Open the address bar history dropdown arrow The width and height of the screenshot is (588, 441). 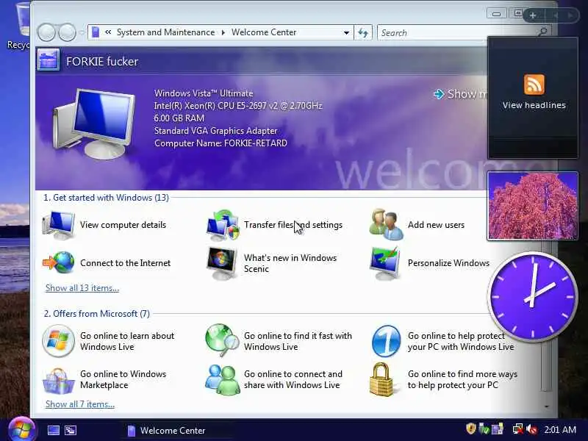[346, 33]
